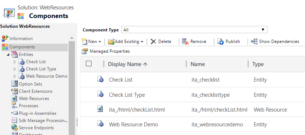Click the ita_webresourcedemo name cell
This screenshot has height=135, width=305.
coord(217,125)
